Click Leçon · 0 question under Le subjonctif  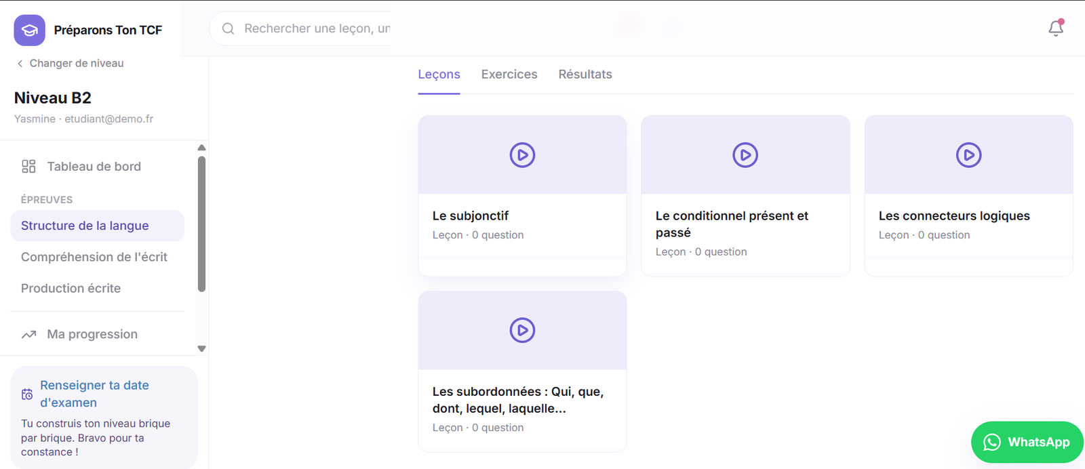point(478,235)
